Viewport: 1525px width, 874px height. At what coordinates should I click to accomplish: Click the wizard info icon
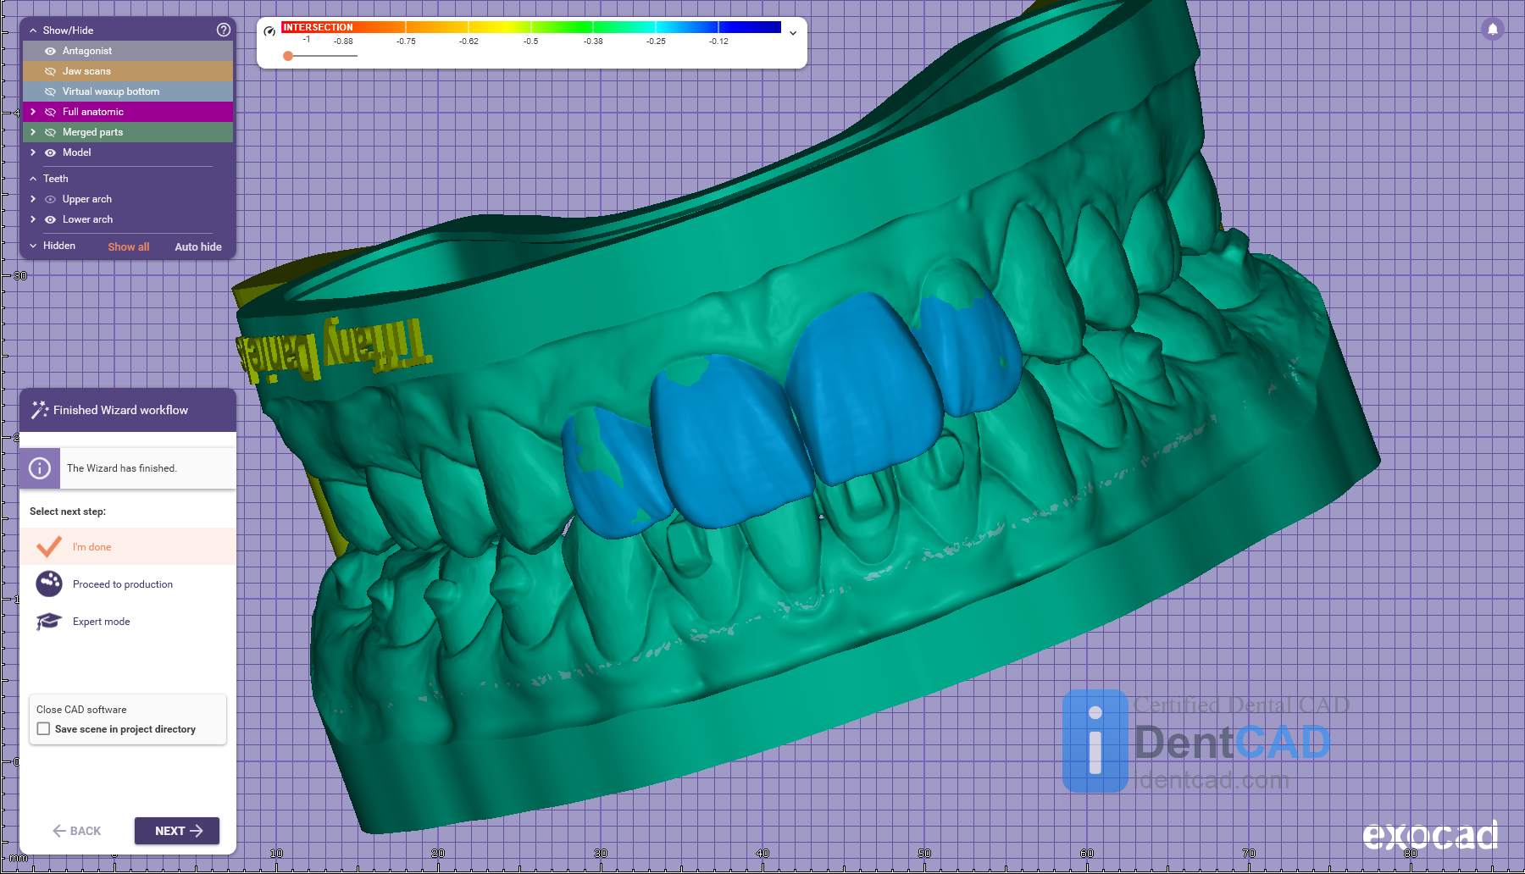click(x=40, y=468)
